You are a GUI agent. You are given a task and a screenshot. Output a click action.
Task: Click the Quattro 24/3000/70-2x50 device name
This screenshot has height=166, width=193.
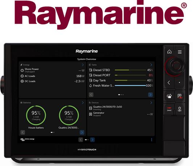(x=107, y=107)
